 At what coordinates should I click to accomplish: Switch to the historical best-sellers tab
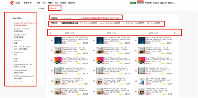click(53, 9)
